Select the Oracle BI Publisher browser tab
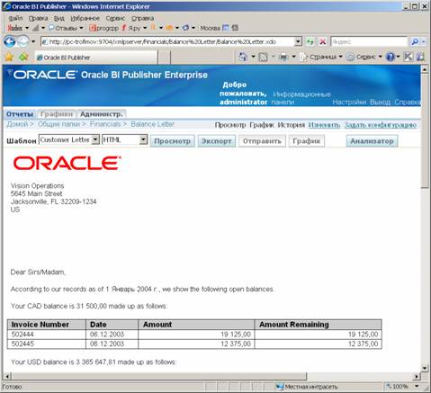431x393 pixels. pos(96,58)
